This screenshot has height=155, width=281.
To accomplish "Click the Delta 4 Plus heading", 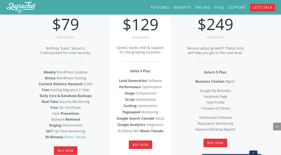I will coord(140,71).
